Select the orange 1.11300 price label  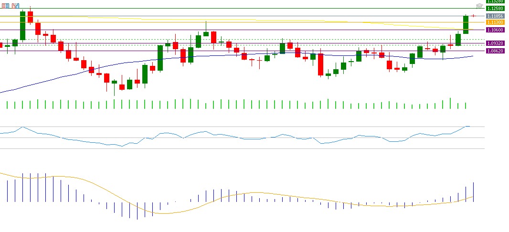(496, 22)
